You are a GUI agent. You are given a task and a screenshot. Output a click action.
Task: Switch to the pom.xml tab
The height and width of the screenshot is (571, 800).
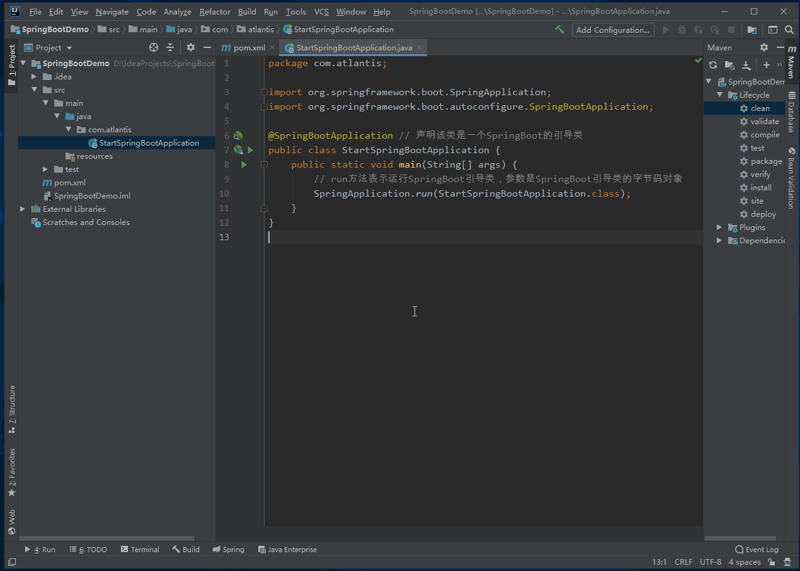[249, 47]
